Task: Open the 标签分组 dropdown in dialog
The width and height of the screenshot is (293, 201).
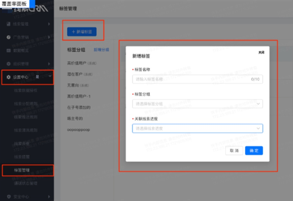Action: pos(197,104)
